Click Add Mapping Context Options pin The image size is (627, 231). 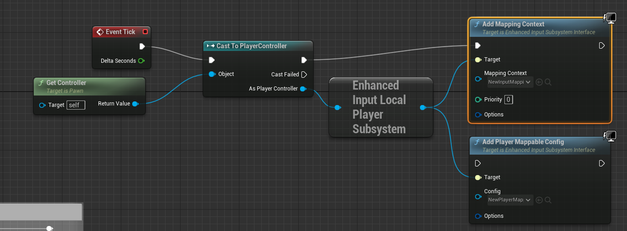tap(478, 115)
